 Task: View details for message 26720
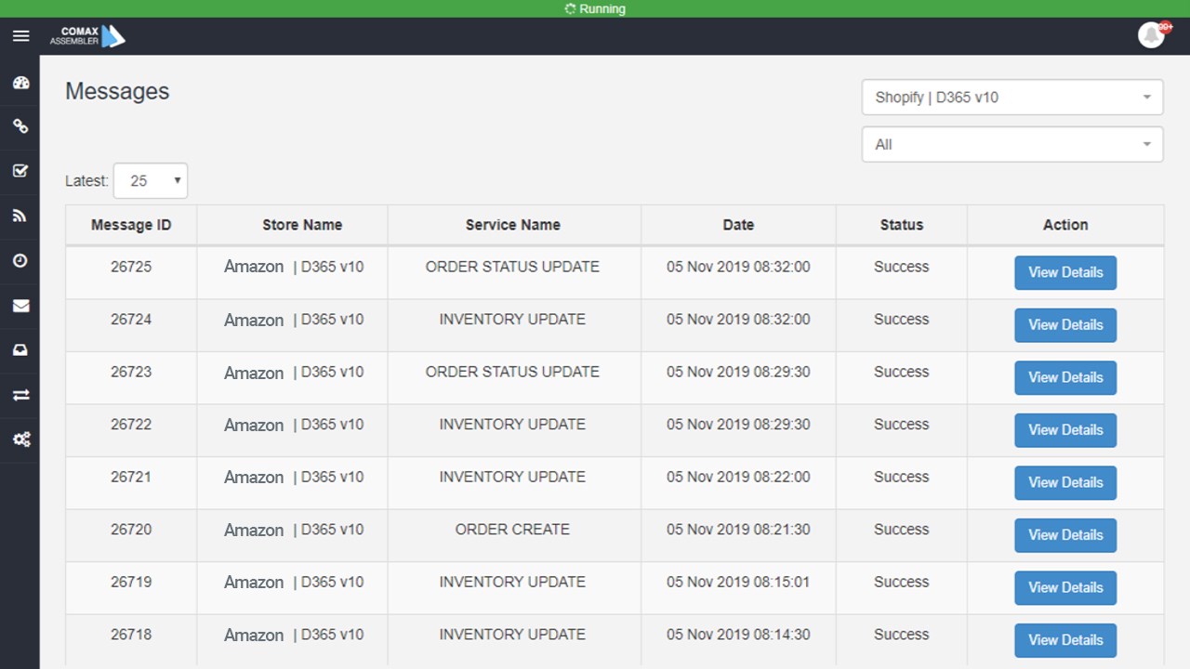pos(1065,535)
